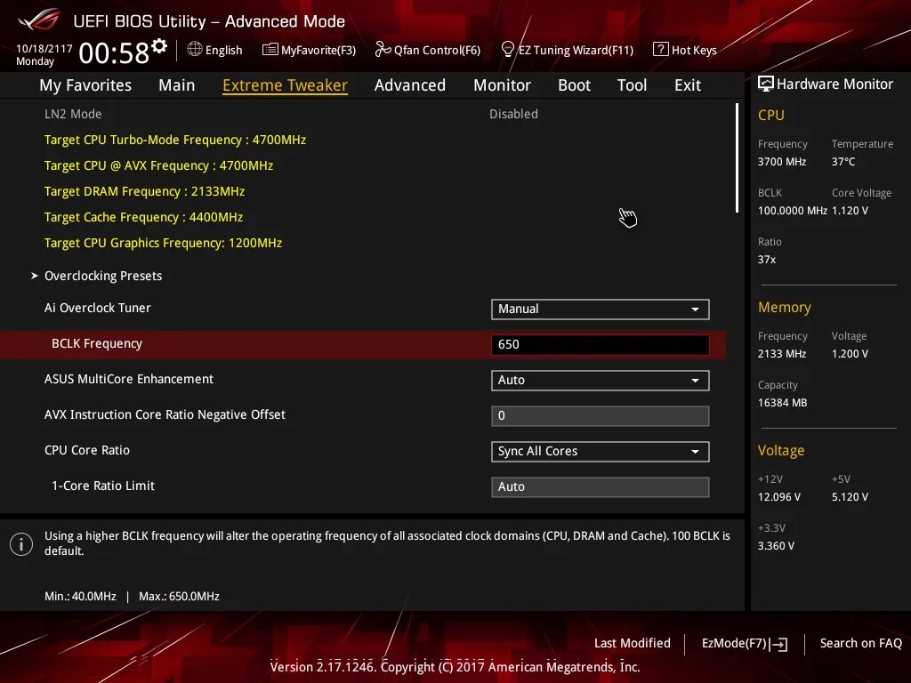Open the Monitor tab
This screenshot has height=683, width=911.
pos(502,85)
